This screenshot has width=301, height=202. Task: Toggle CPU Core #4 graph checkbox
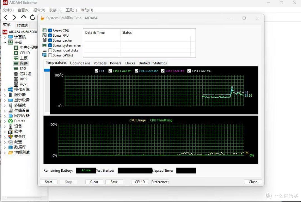coord(189,71)
